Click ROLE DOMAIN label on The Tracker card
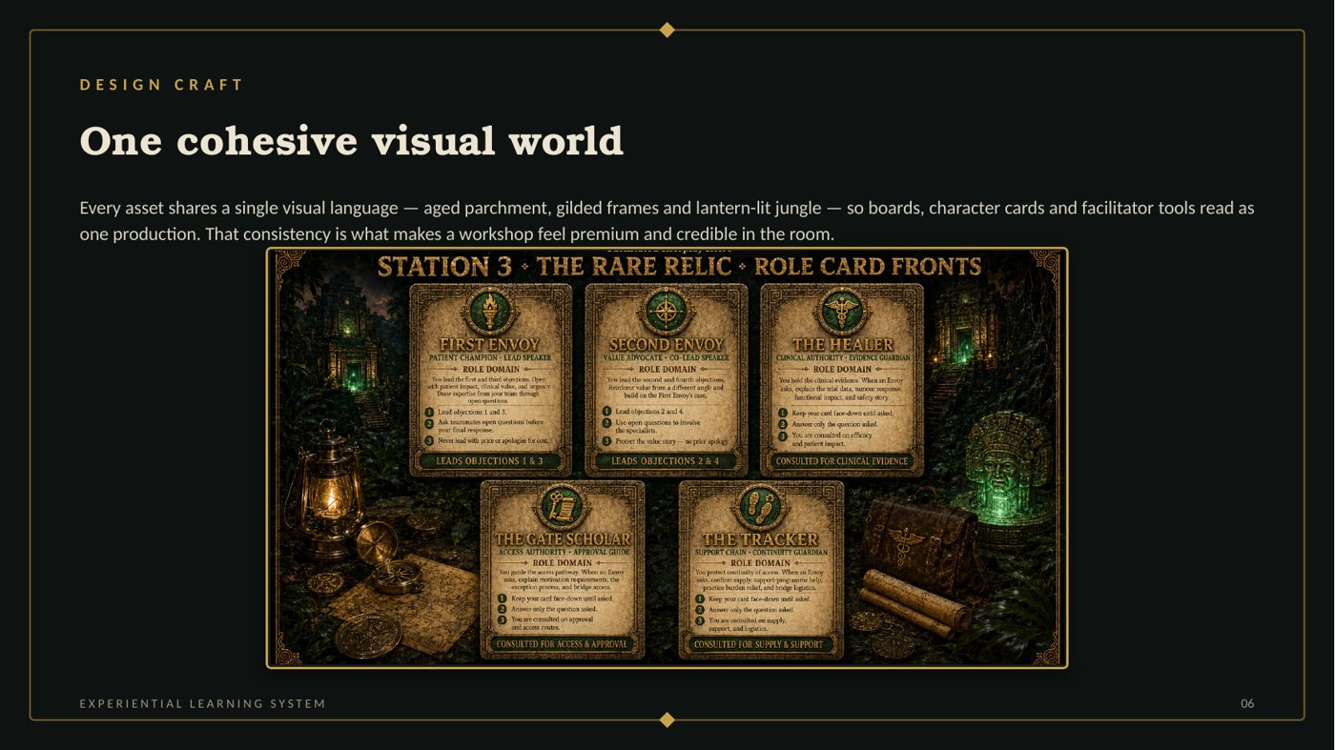 tap(760, 563)
